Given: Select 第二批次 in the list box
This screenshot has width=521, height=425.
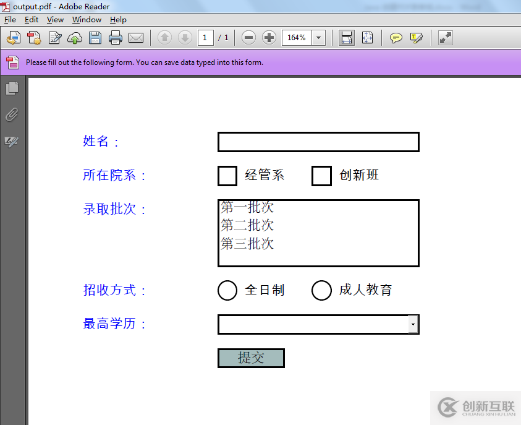Looking at the screenshot, I should point(247,225).
